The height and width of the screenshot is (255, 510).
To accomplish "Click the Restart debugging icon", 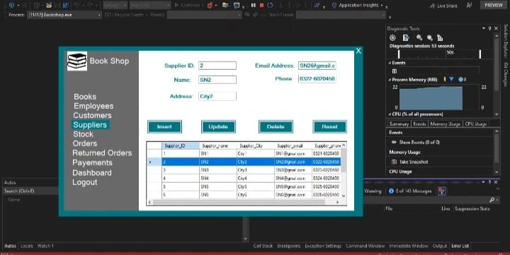I will click(x=270, y=5).
